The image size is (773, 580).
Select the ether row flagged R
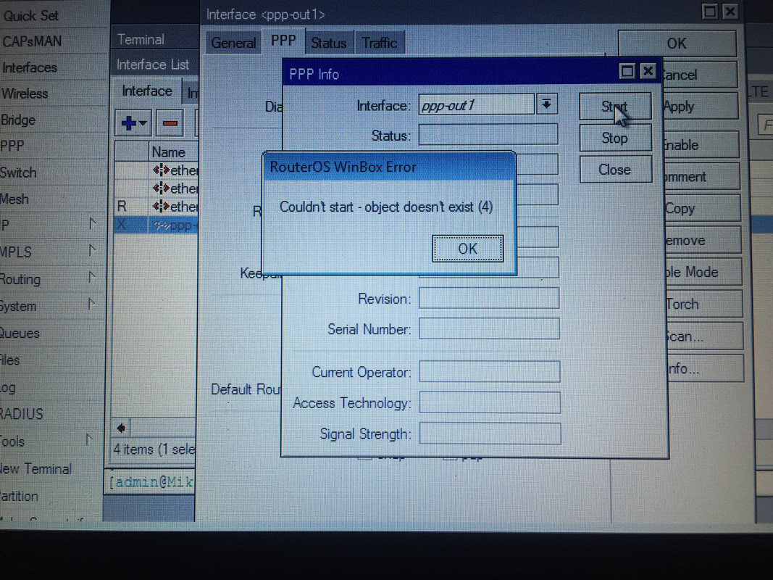(156, 206)
